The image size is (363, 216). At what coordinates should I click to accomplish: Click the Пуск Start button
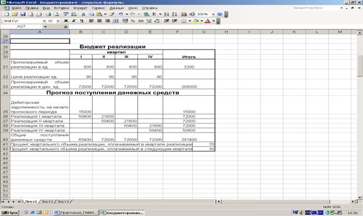point(10,212)
